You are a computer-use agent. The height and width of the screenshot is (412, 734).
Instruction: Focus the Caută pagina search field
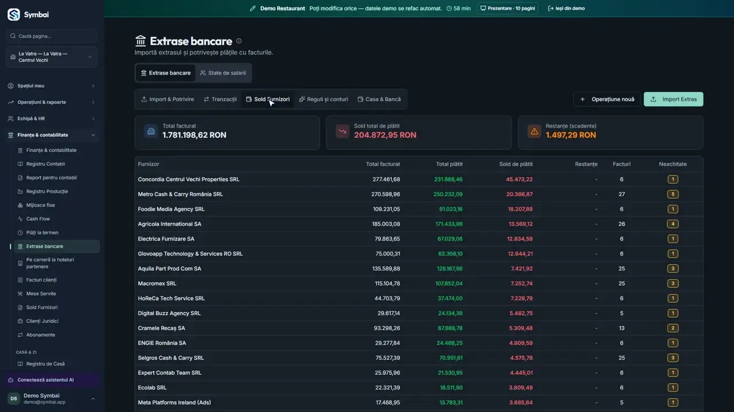(x=52, y=36)
